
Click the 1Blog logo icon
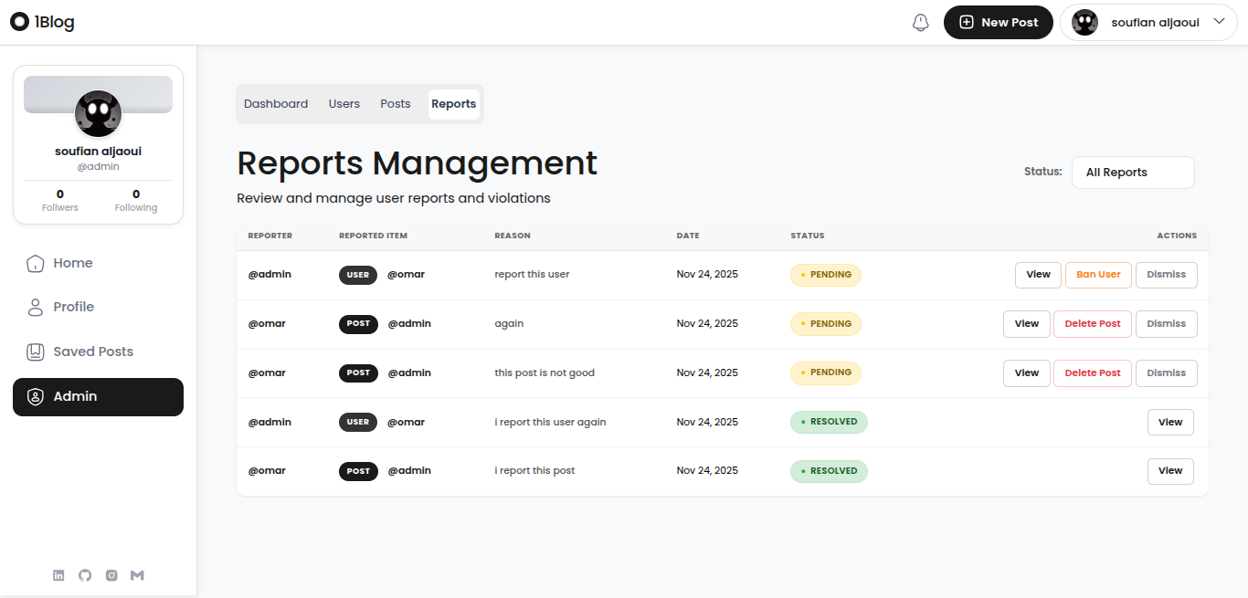(19, 22)
